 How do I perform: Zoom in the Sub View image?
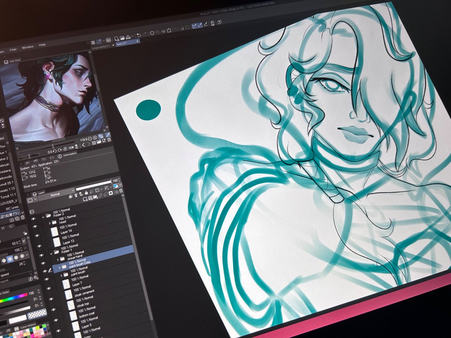pos(95,138)
